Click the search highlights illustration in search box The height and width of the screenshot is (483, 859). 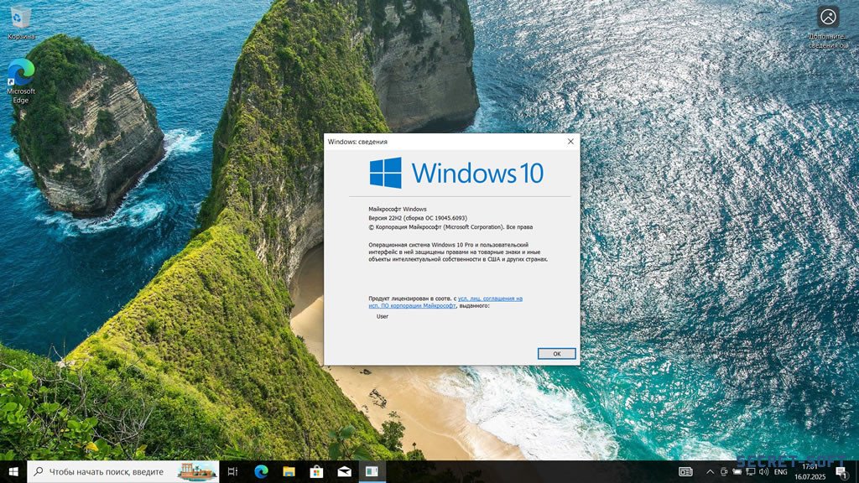tap(196, 471)
